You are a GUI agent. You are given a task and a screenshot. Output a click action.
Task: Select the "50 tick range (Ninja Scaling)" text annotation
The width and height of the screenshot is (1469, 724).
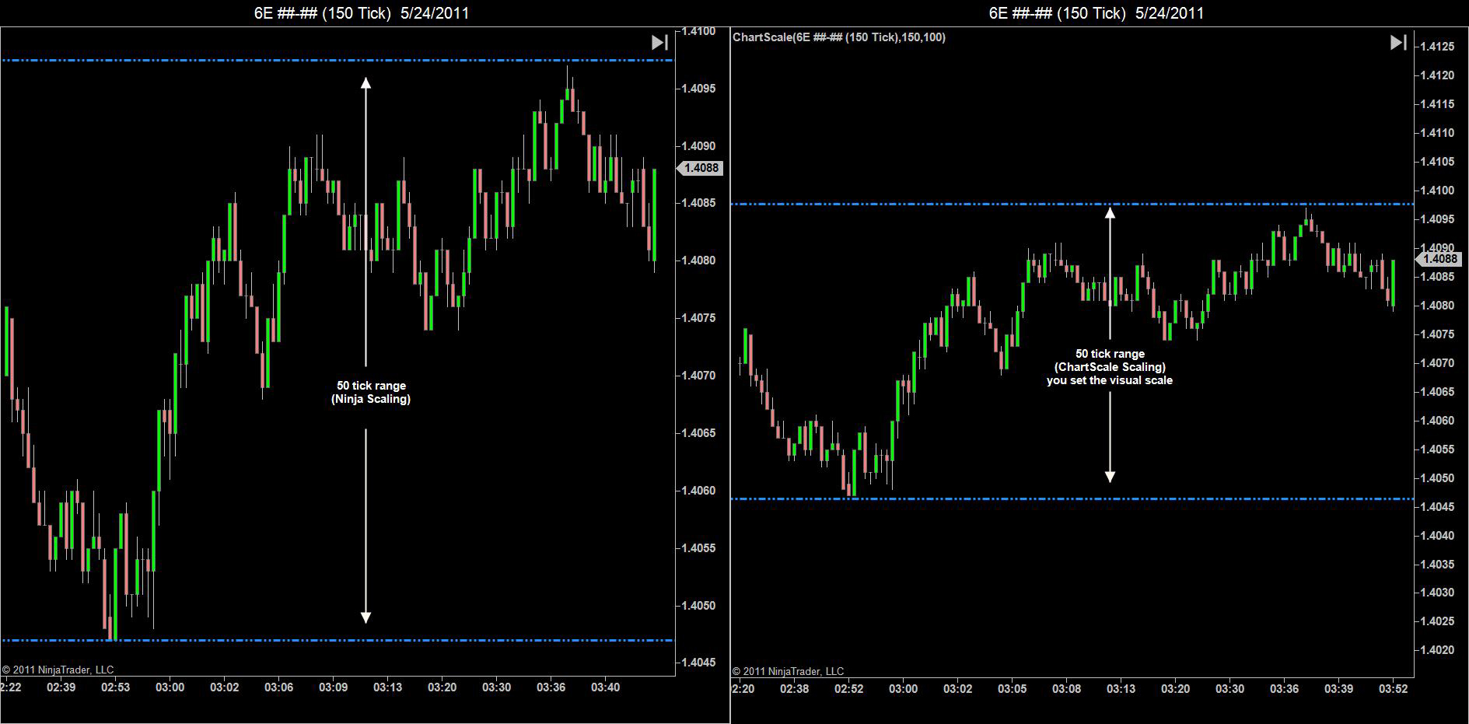(371, 392)
